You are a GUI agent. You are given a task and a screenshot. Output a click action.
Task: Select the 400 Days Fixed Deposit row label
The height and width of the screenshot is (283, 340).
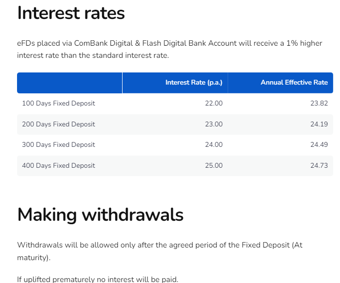click(58, 165)
